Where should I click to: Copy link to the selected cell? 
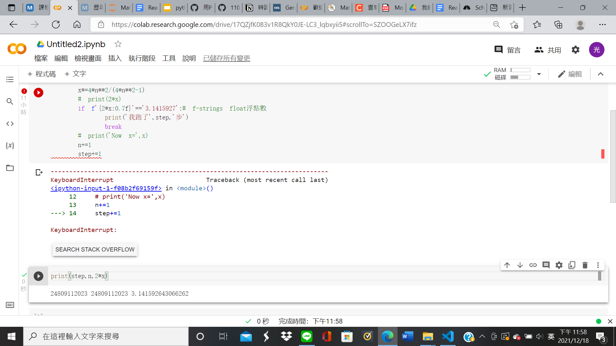tap(533, 265)
